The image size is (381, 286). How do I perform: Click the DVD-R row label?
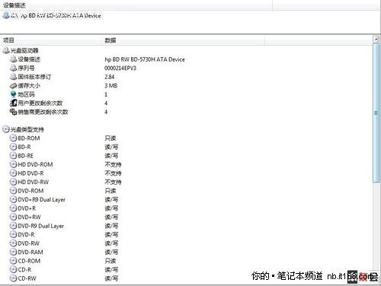point(26,235)
